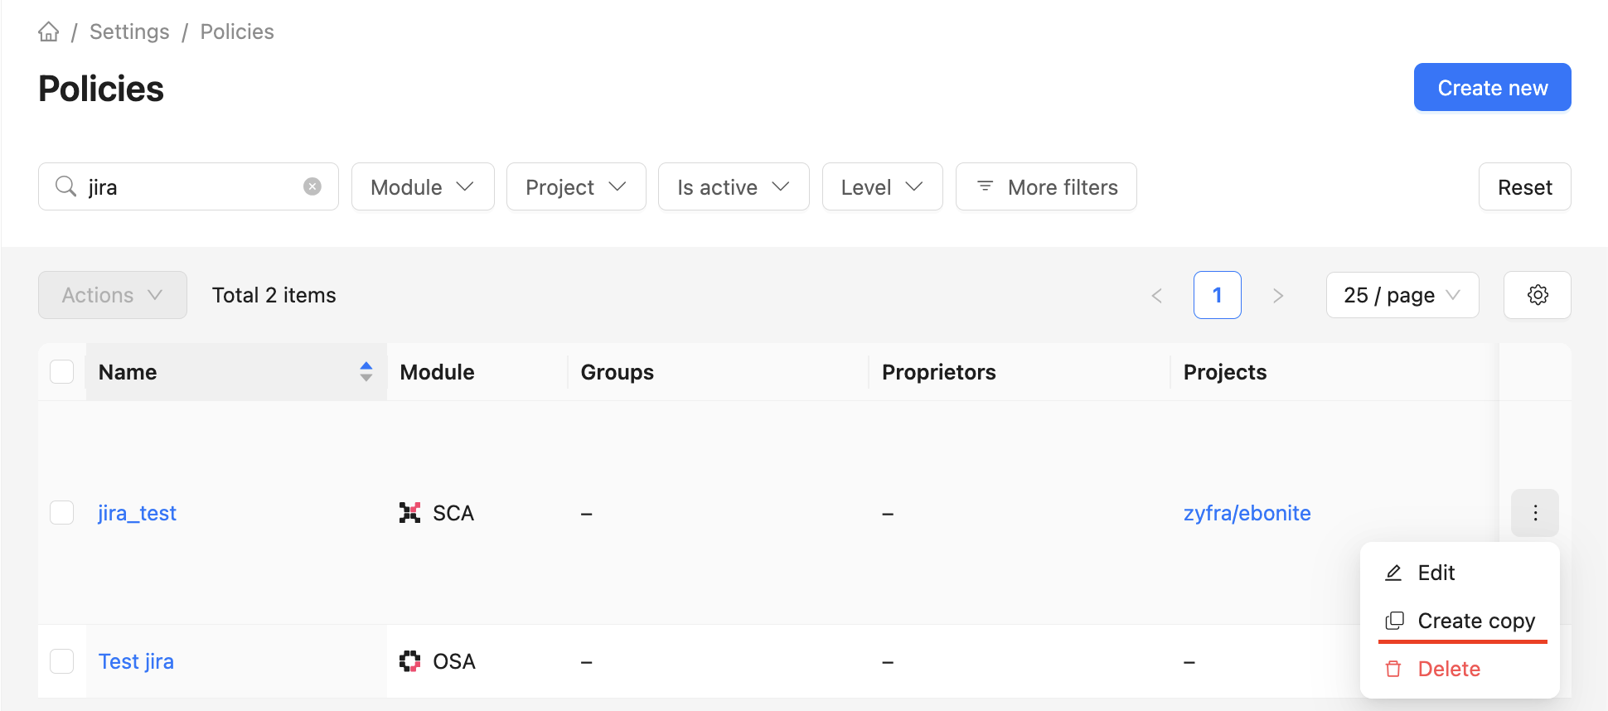Clear the jira search text
1608x711 pixels.
tap(312, 186)
